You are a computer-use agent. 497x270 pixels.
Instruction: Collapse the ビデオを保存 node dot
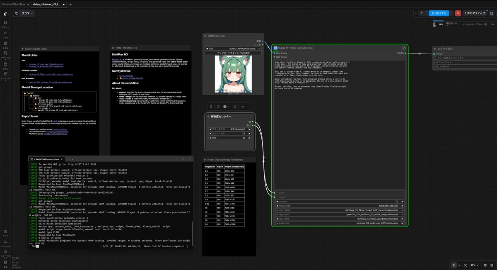(x=436, y=48)
